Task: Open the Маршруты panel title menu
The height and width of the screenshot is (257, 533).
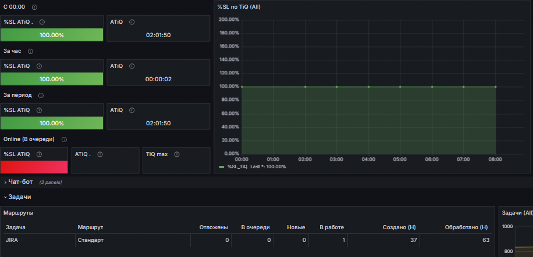Action: point(18,213)
